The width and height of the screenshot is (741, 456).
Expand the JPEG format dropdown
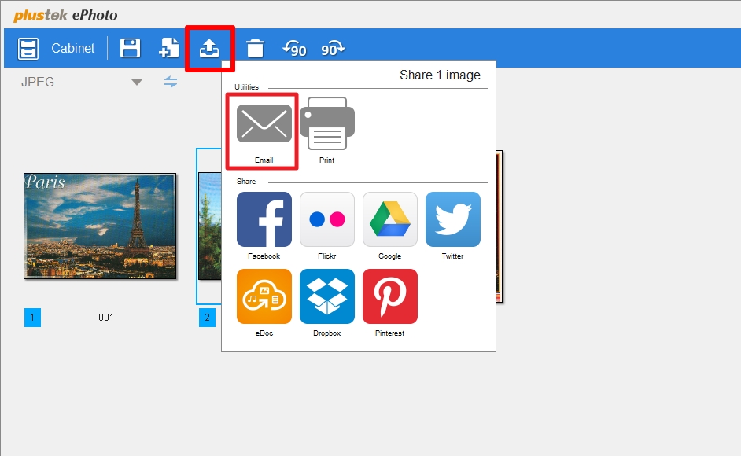(137, 83)
